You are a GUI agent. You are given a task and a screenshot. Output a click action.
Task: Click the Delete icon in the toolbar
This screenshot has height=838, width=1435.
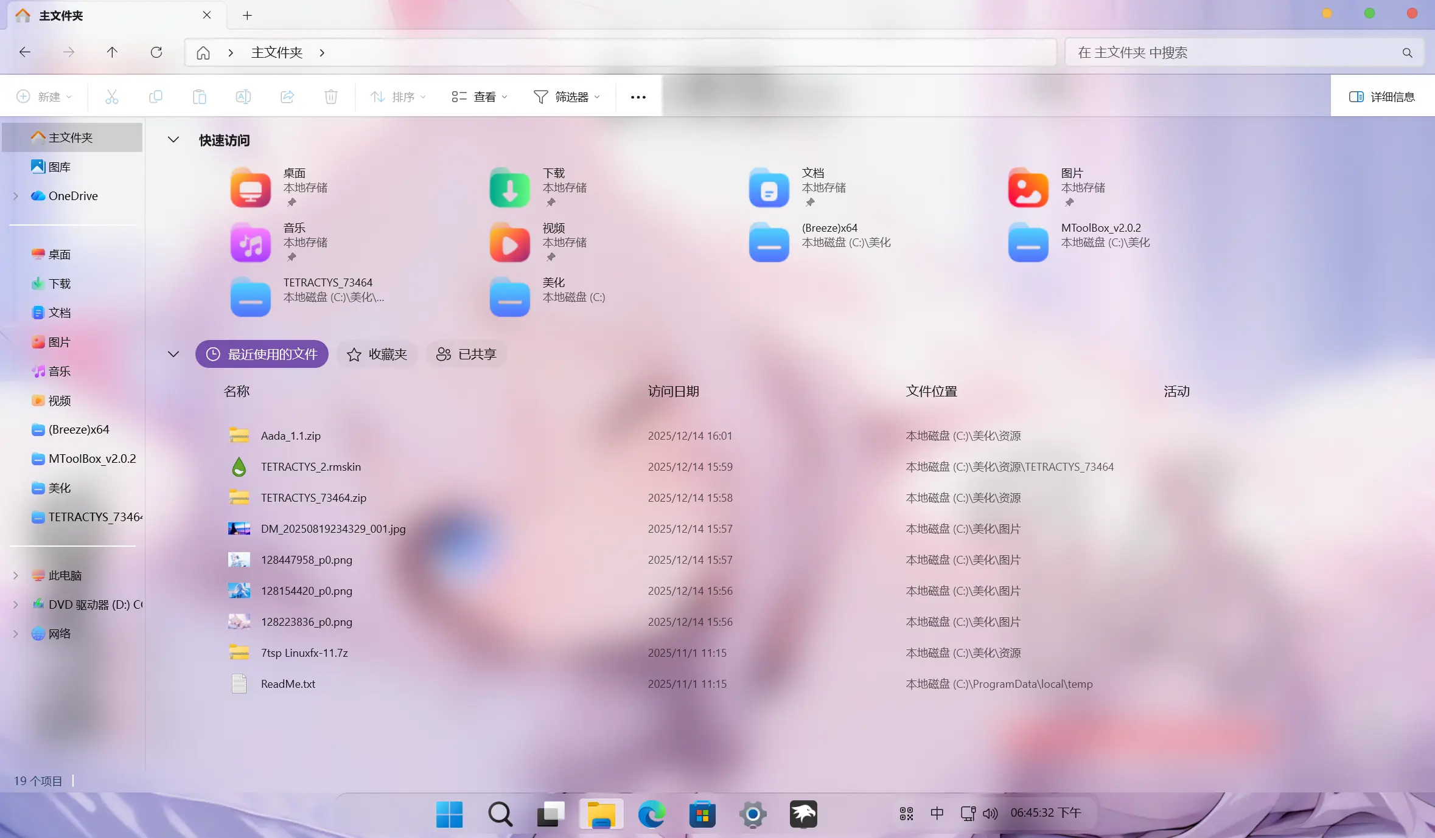point(330,96)
